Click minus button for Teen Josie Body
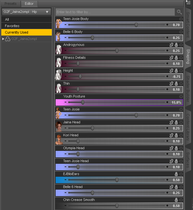 click(65, 25)
